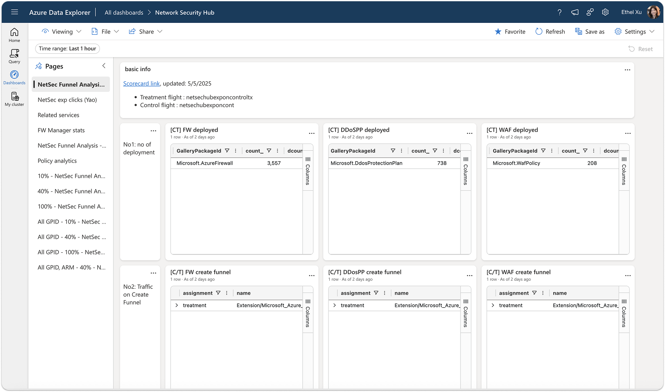Open count_ column menu in WAF deployed table

click(x=594, y=151)
